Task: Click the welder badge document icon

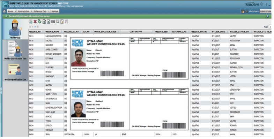Action: (x=62, y=22)
